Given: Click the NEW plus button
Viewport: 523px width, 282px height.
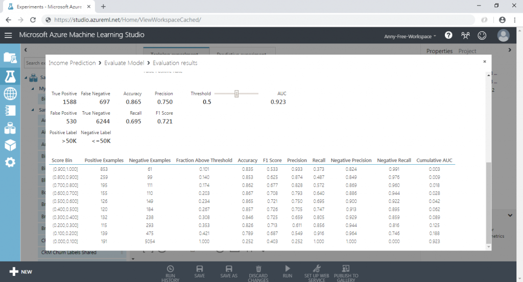Looking at the screenshot, I should (20, 272).
